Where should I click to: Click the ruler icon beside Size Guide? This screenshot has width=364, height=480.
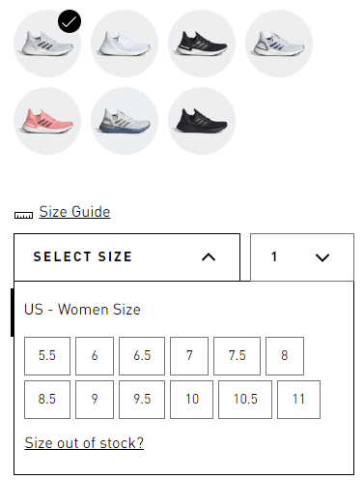pos(23,215)
